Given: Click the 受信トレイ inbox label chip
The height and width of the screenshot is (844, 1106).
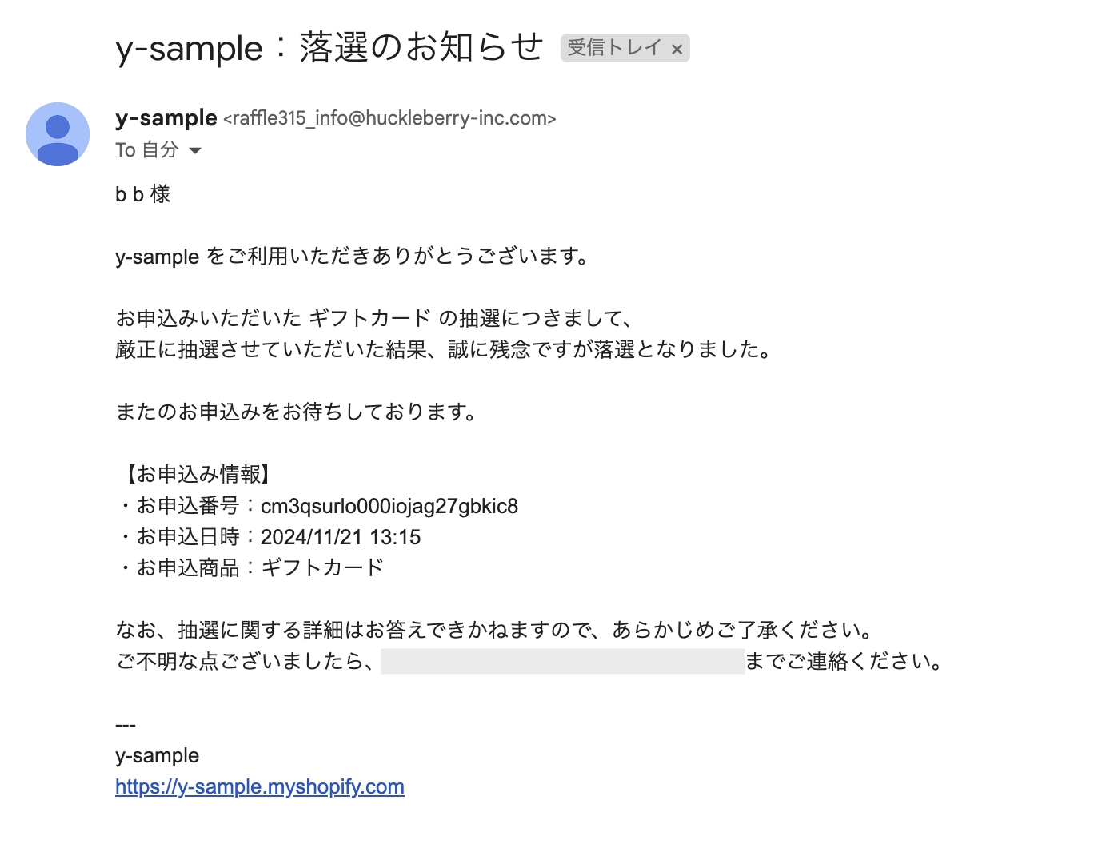Looking at the screenshot, I should point(614,48).
